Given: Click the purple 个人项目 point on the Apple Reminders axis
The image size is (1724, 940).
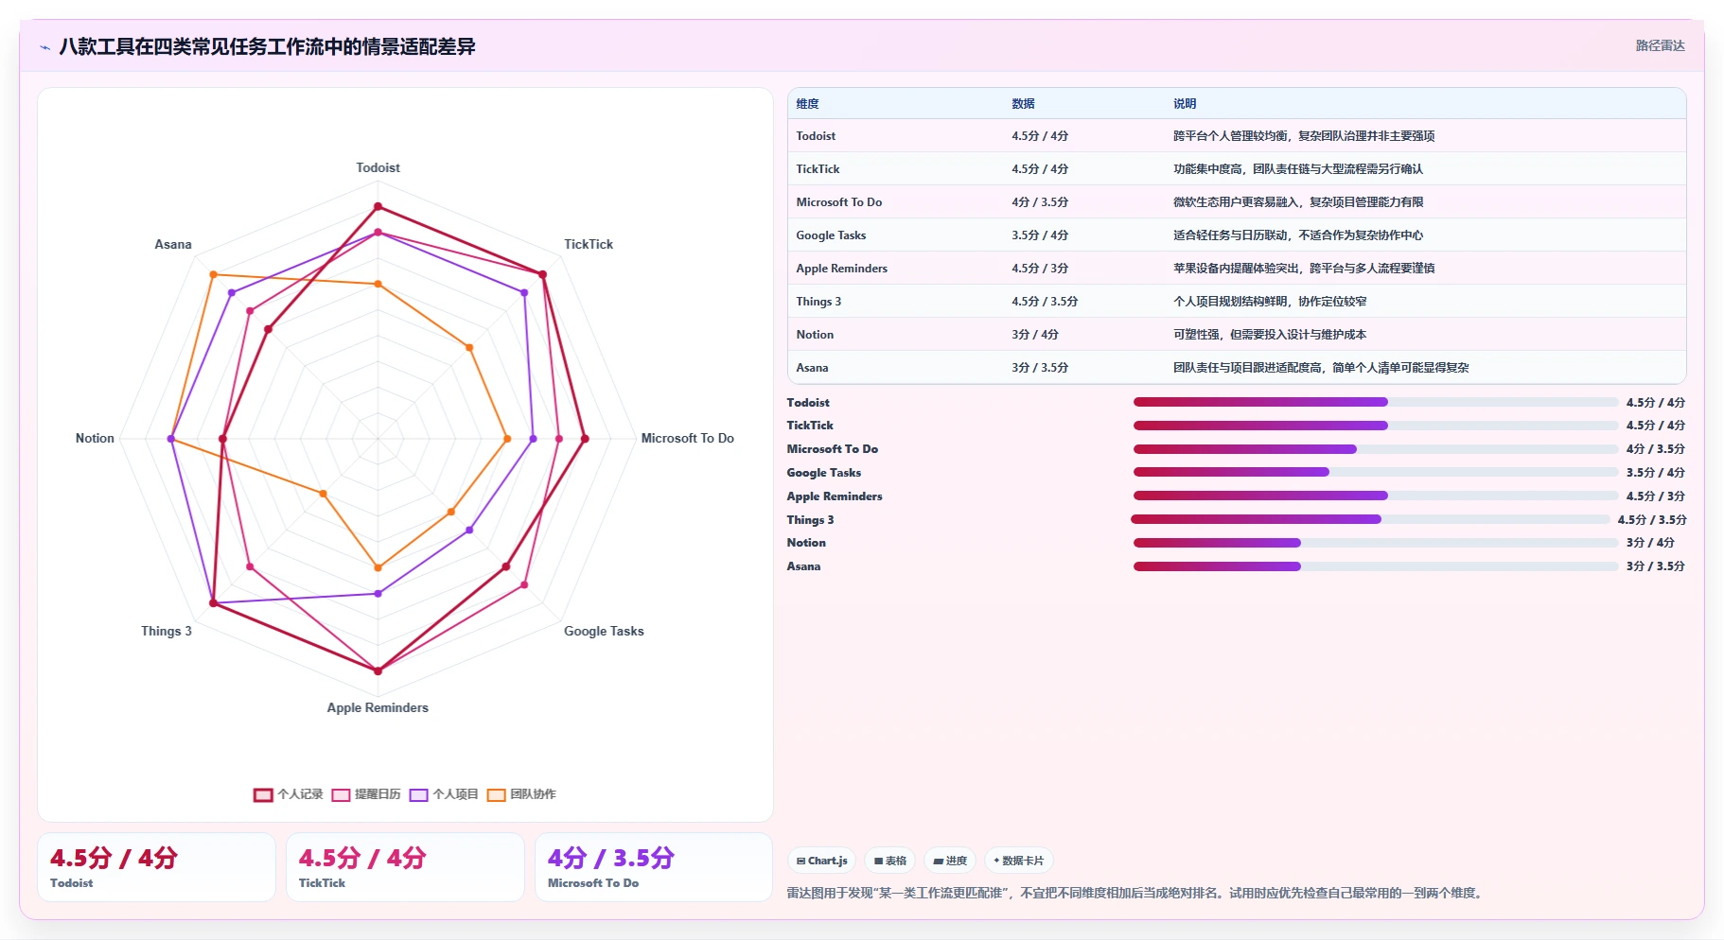Looking at the screenshot, I should tap(378, 594).
